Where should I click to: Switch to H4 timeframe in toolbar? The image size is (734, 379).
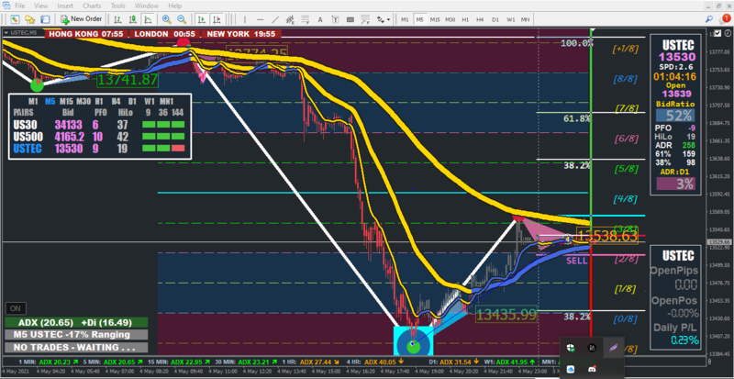(480, 19)
